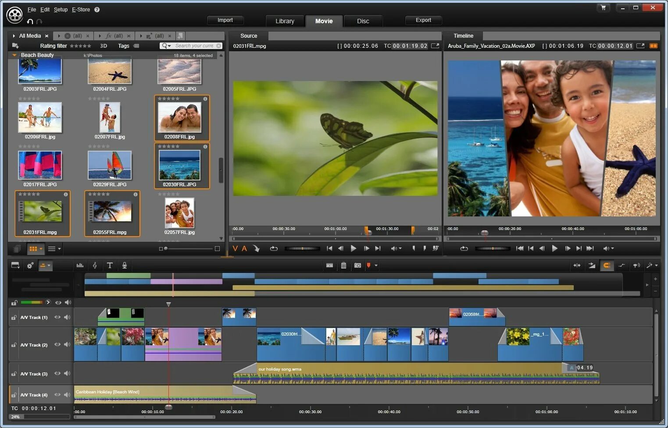Collapse the Beach Beauty folder group
Viewport: 668px width, 428px height.
[14, 55]
